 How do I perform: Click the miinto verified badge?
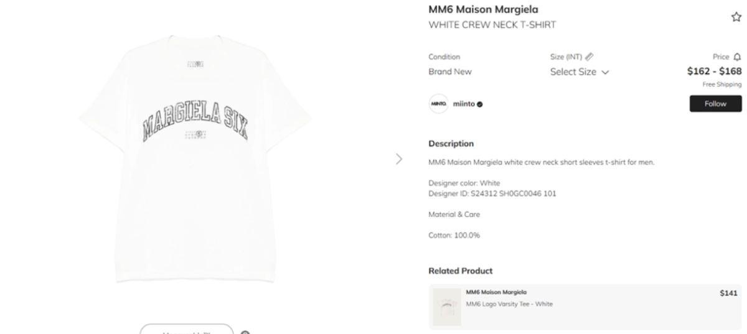coord(480,104)
